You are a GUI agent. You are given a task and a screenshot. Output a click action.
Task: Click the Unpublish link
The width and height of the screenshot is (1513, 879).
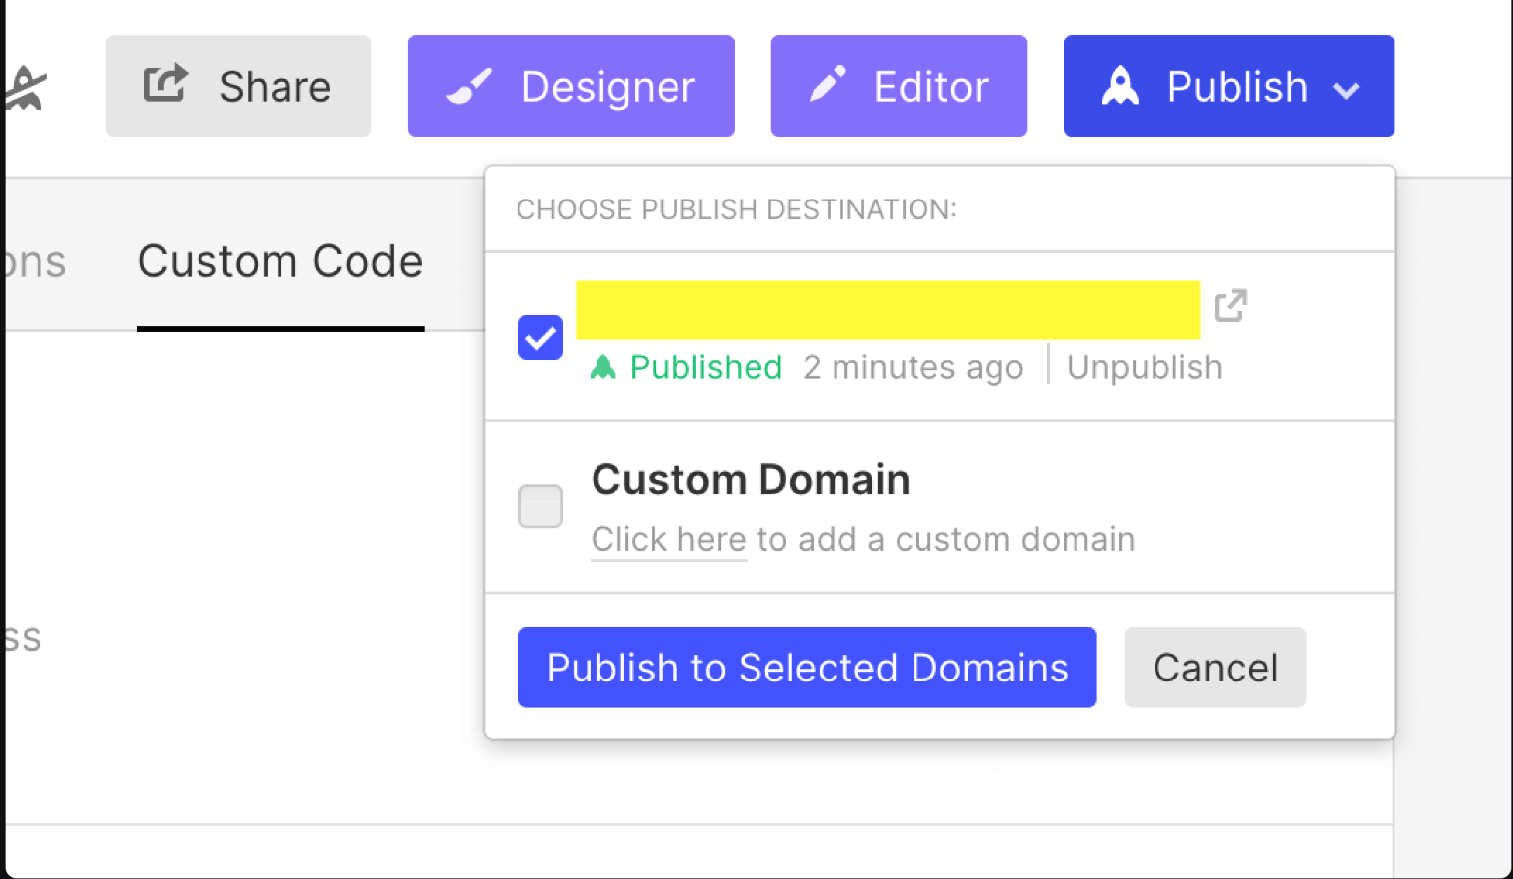tap(1144, 367)
